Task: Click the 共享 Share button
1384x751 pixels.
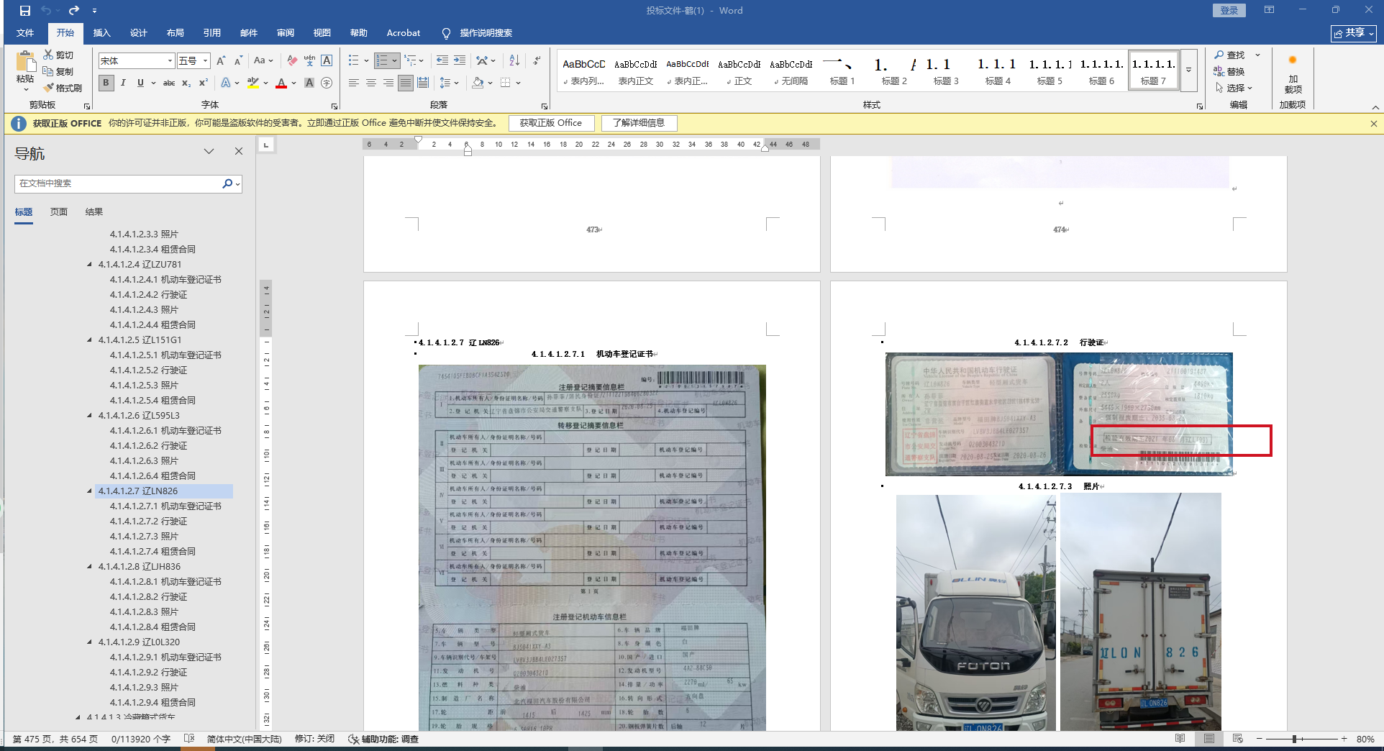Action: [x=1353, y=33]
